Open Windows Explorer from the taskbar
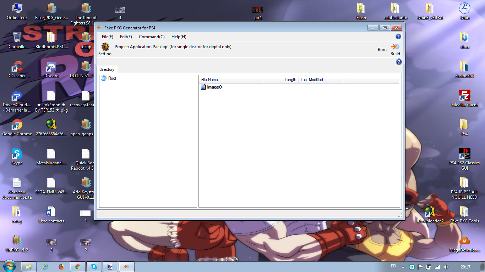This screenshot has height=272, width=485. click(29, 267)
